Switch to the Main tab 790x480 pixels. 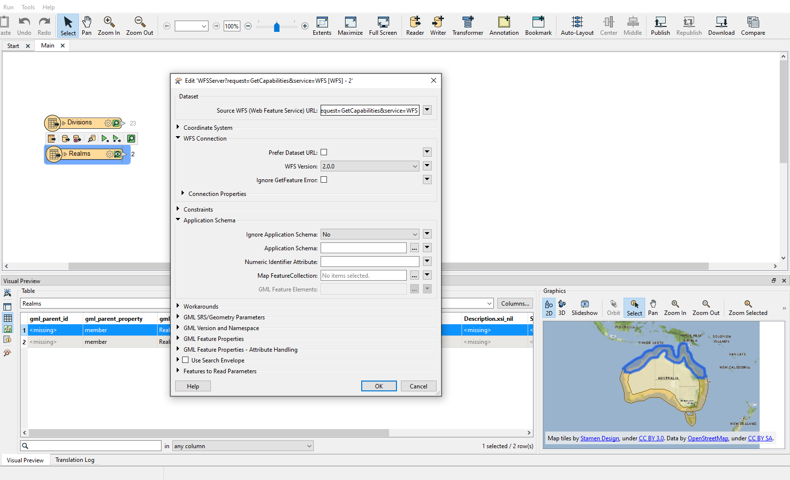click(47, 46)
